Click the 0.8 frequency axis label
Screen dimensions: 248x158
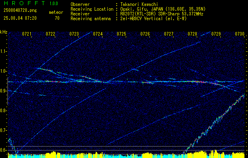(x=4, y=111)
